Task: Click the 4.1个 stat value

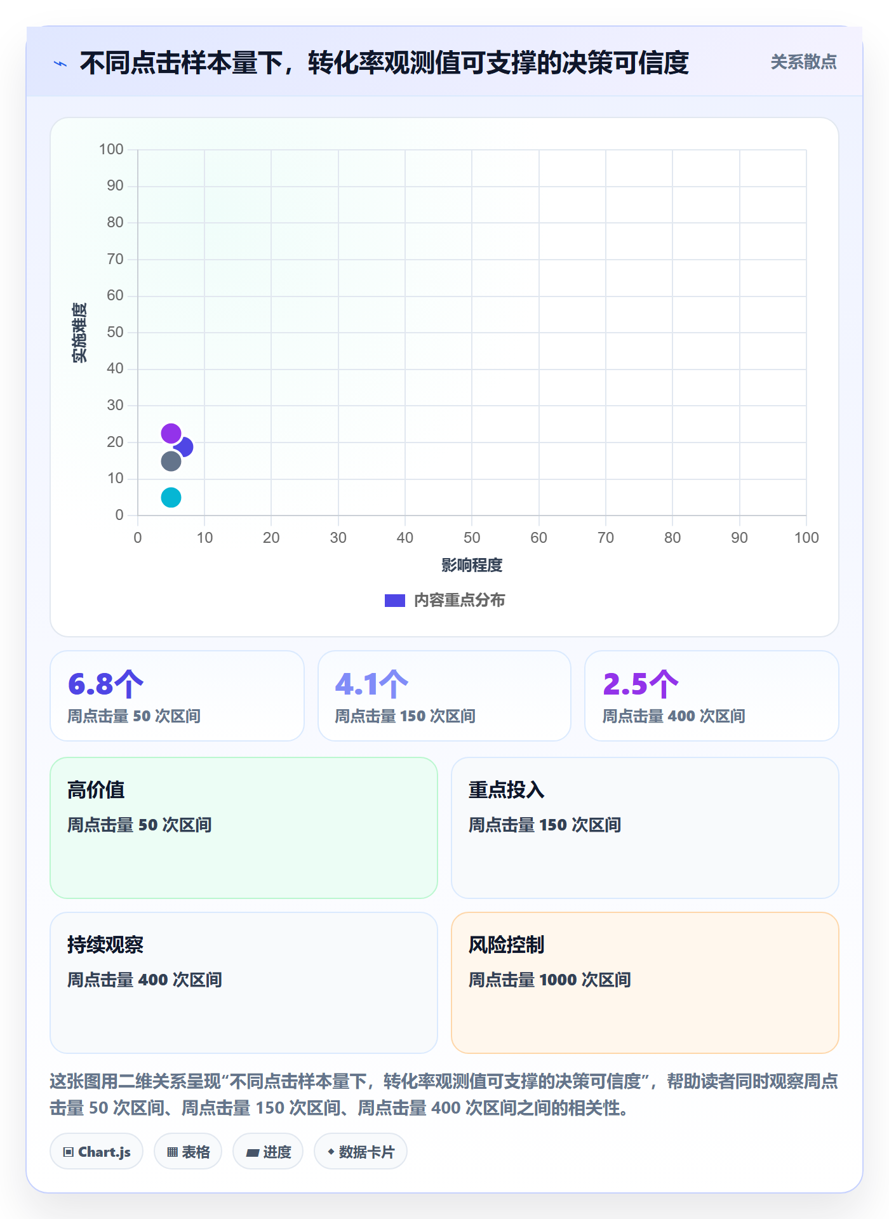Action: pyautogui.click(x=371, y=684)
